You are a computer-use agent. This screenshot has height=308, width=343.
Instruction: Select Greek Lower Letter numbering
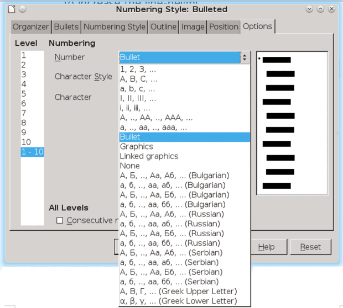185,301
